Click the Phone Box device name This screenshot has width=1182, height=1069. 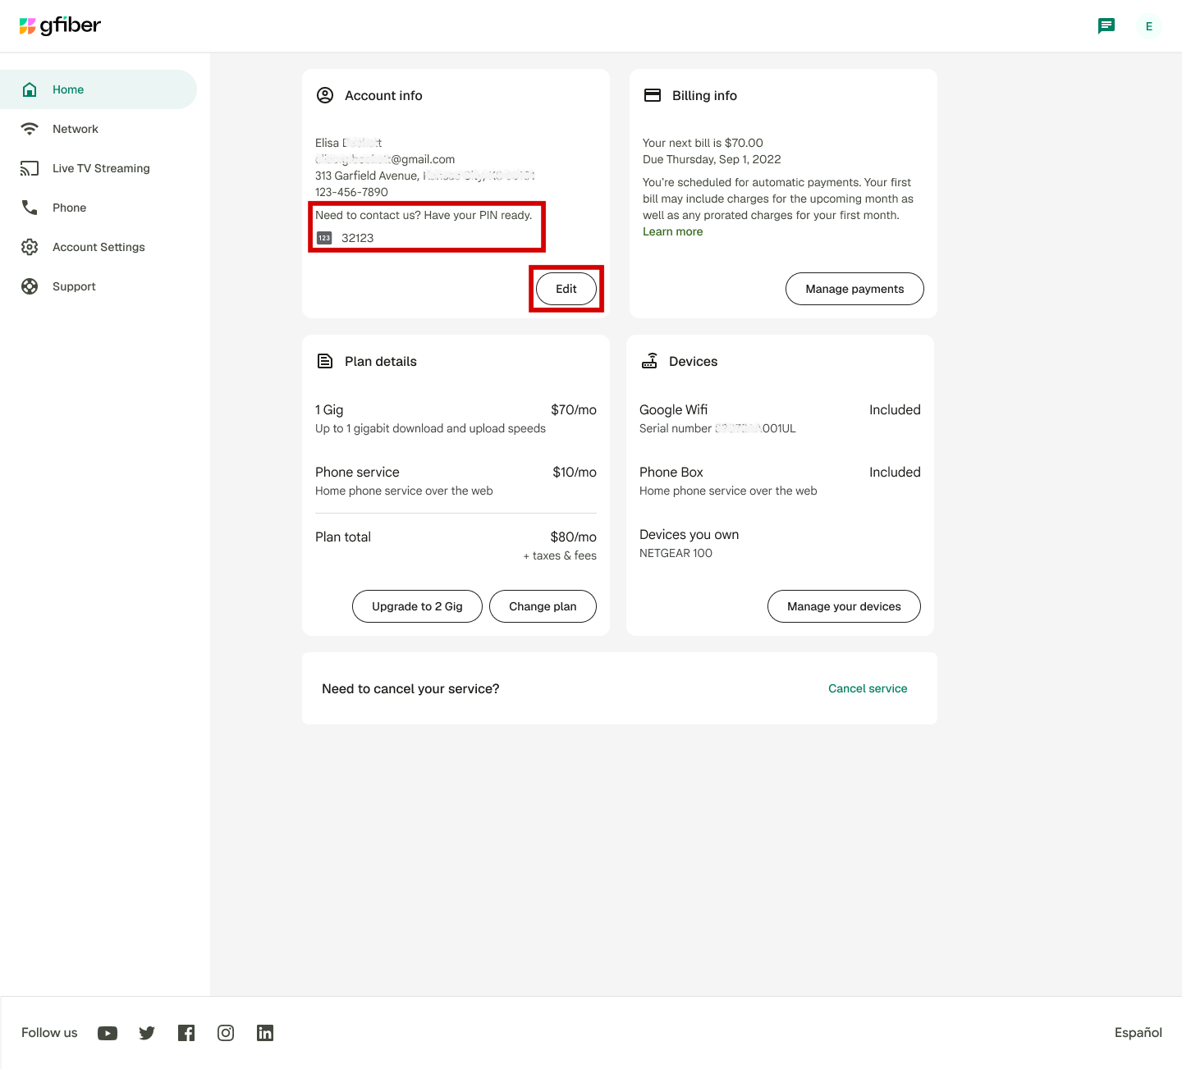(671, 472)
